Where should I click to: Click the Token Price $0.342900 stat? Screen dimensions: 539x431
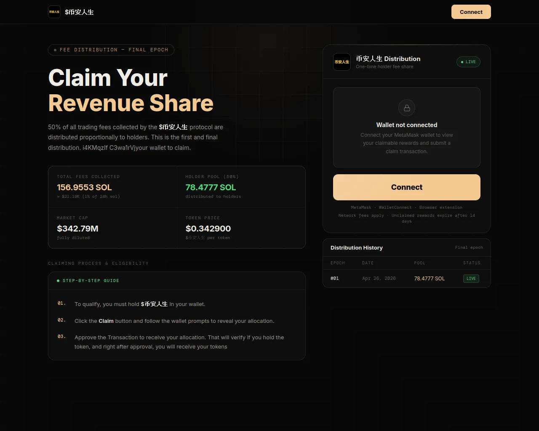[x=208, y=229]
